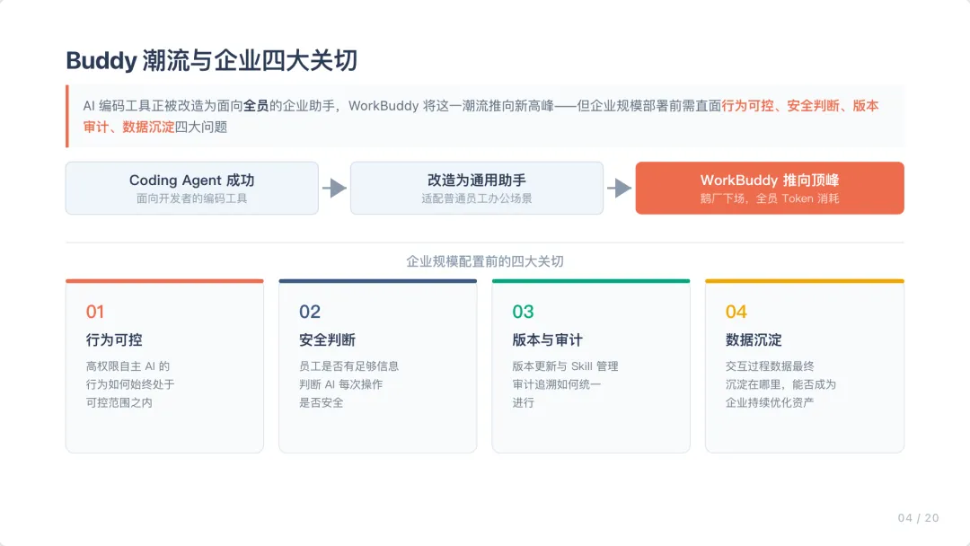Click the card heading '数据沉淀'

pos(754,340)
